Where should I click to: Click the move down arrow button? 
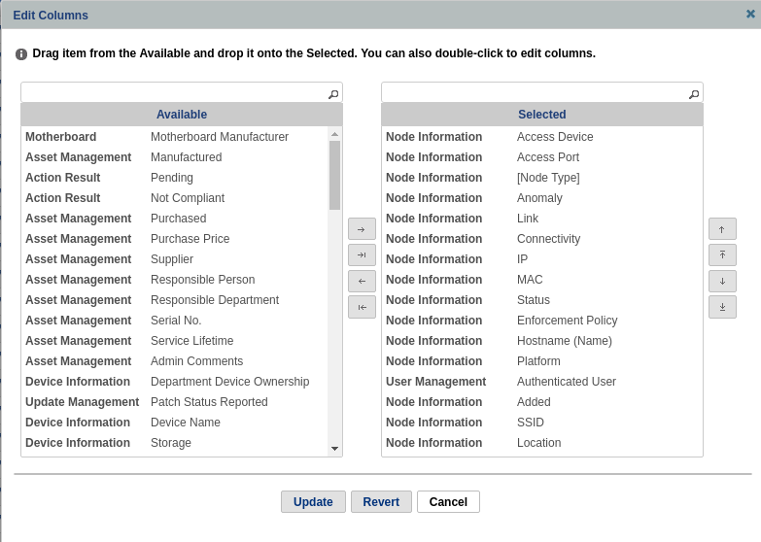click(x=722, y=282)
